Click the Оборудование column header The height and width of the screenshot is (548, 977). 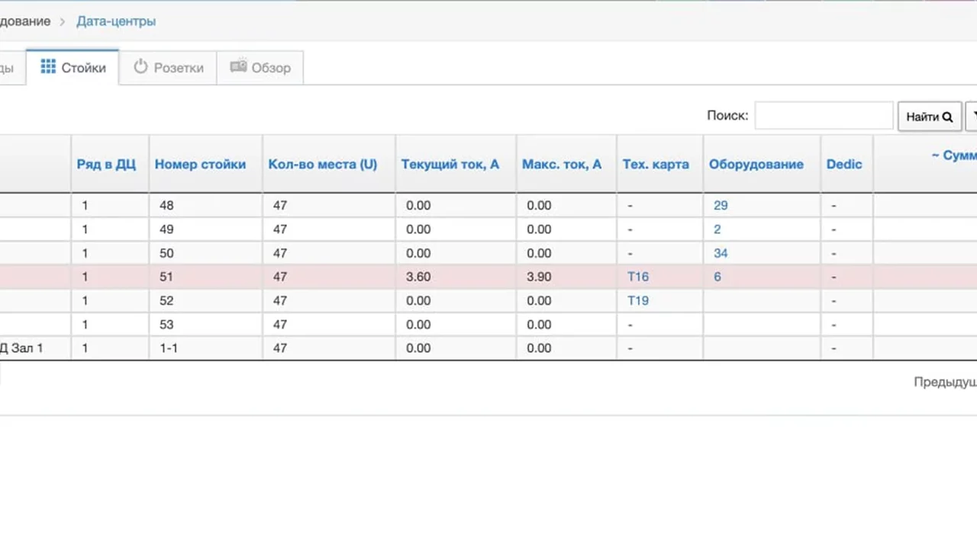pyautogui.click(x=756, y=164)
